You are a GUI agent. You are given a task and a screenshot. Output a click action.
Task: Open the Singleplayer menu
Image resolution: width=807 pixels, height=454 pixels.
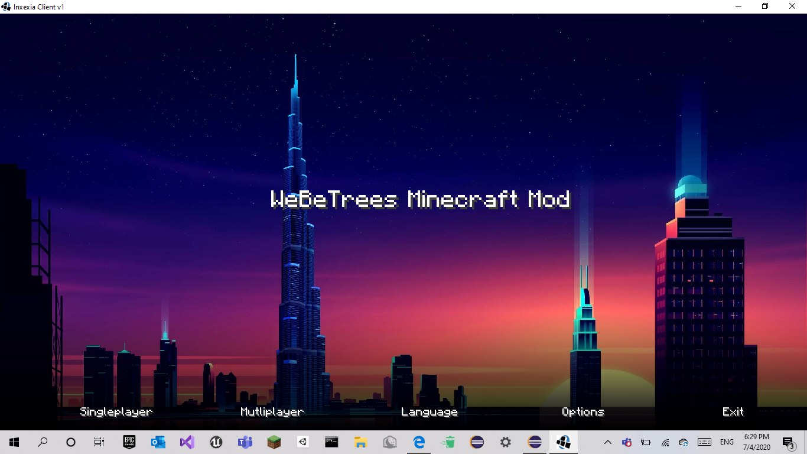[116, 412]
